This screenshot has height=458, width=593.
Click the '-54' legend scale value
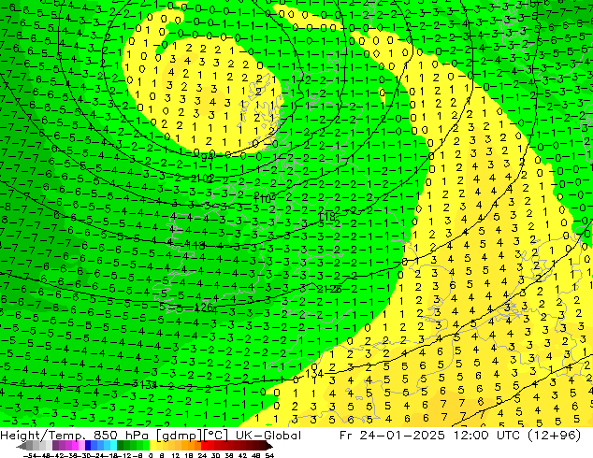coord(30,455)
